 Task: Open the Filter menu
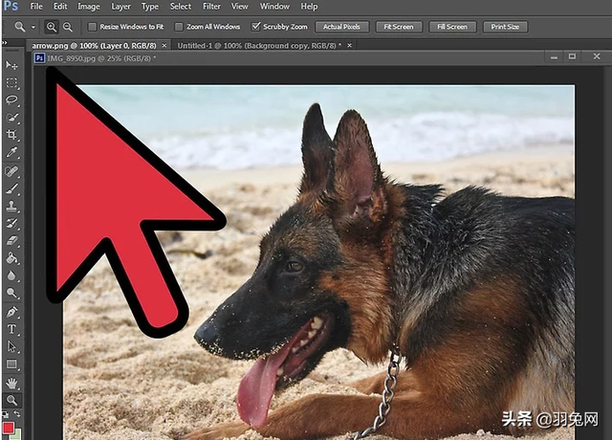coord(211,7)
